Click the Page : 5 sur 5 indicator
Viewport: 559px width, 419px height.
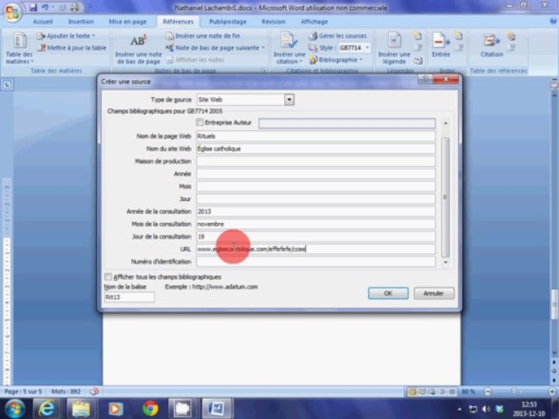(23, 392)
